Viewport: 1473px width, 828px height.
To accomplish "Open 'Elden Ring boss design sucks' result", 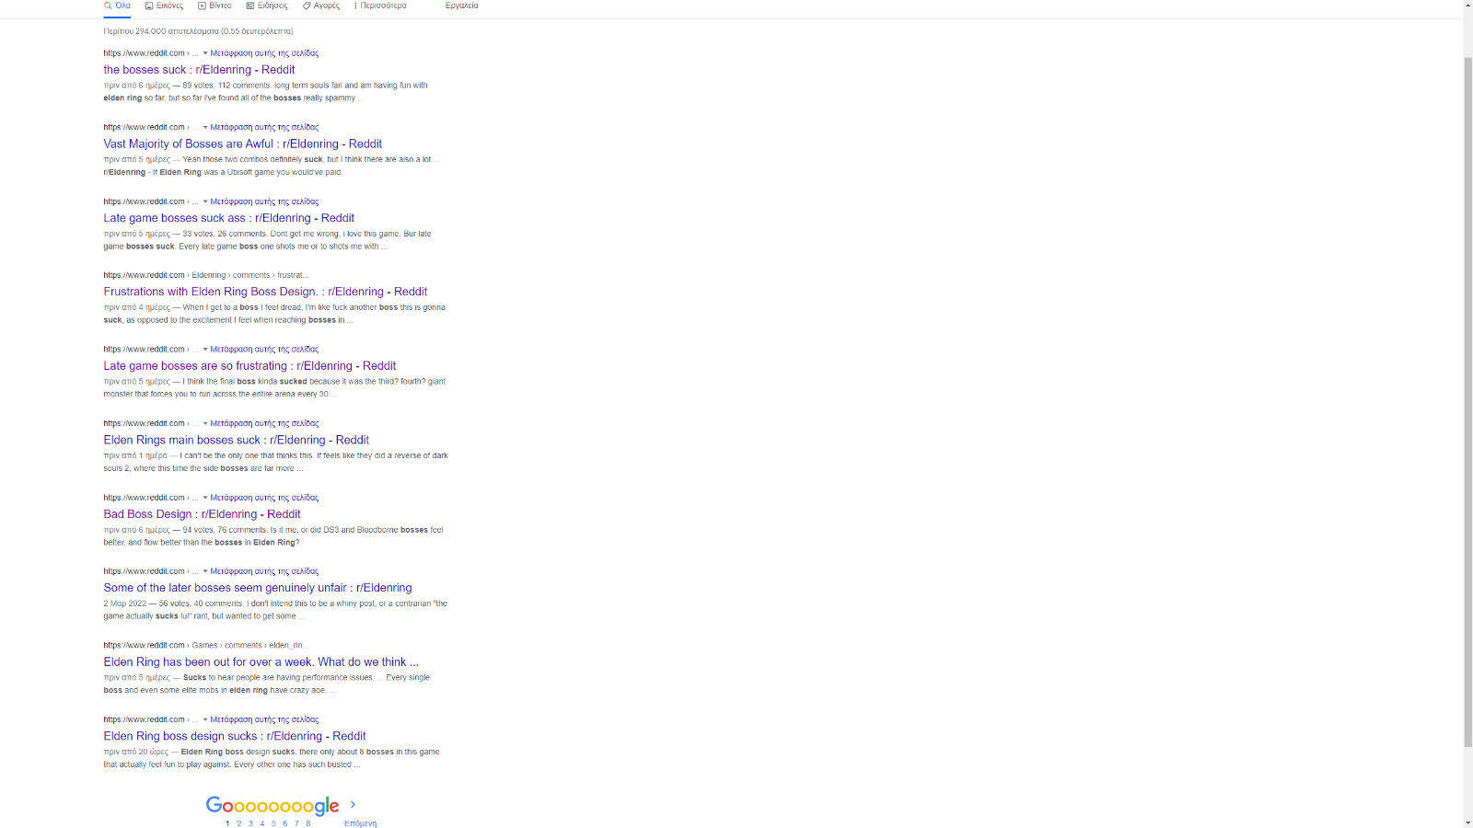I will 234,736.
